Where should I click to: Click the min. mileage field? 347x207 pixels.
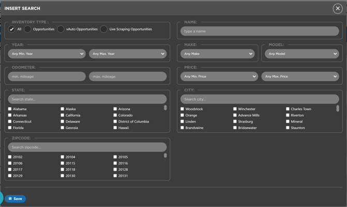point(47,76)
